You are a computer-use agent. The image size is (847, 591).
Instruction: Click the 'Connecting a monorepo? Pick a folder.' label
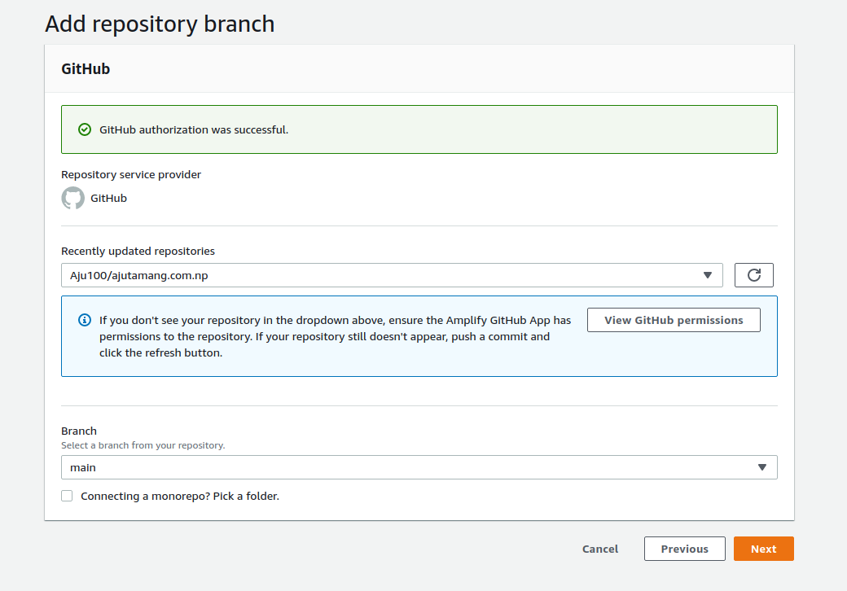click(179, 496)
